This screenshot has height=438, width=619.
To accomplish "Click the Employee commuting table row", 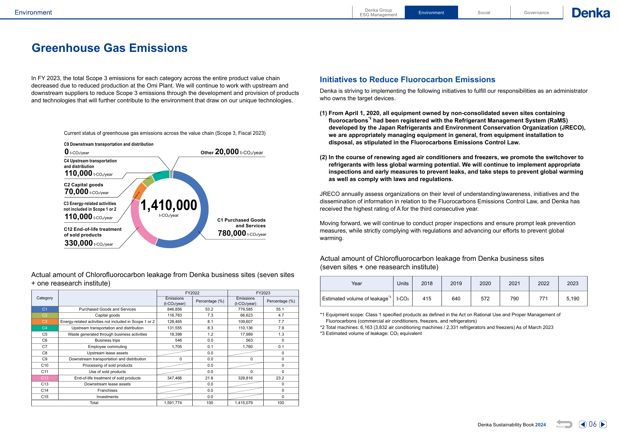I will pyautogui.click(x=165, y=347).
